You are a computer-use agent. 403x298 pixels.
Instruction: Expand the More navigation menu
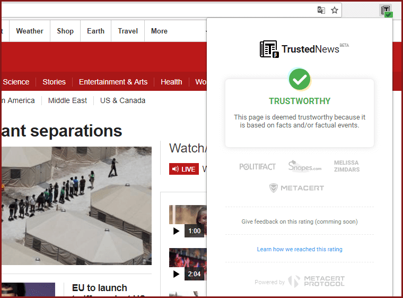pyautogui.click(x=159, y=31)
